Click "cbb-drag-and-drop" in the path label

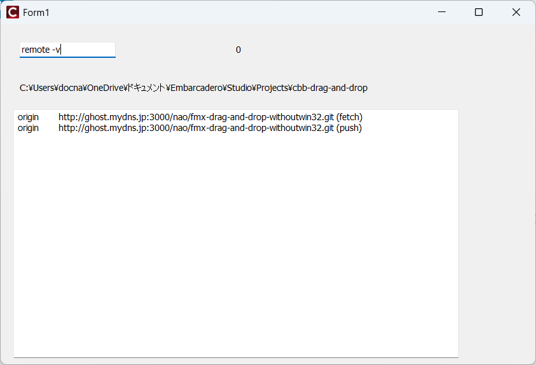pyautogui.click(x=330, y=88)
